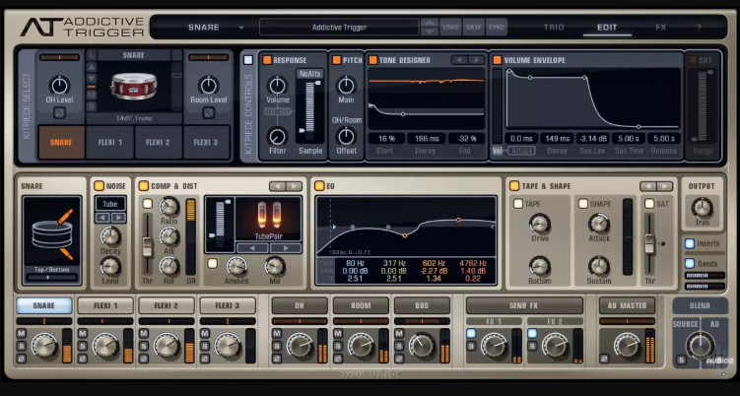Image resolution: width=740 pixels, height=396 pixels.
Task: Toggle the RESPONSE section on/off
Action: pyautogui.click(x=267, y=60)
